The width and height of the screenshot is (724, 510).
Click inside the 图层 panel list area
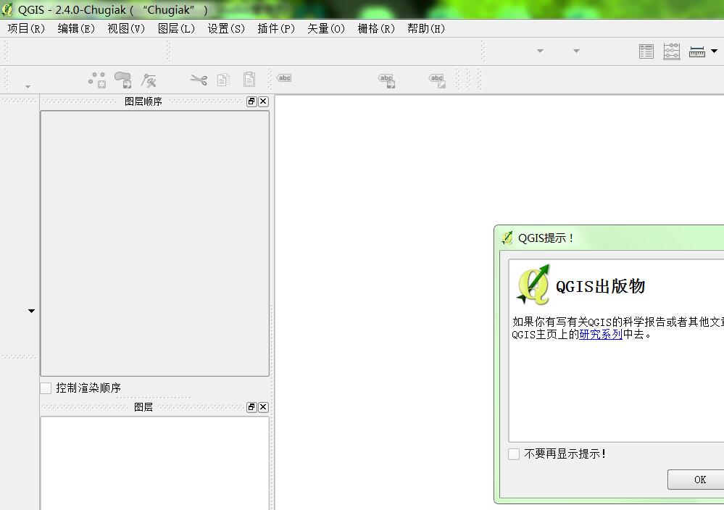pyautogui.click(x=154, y=463)
